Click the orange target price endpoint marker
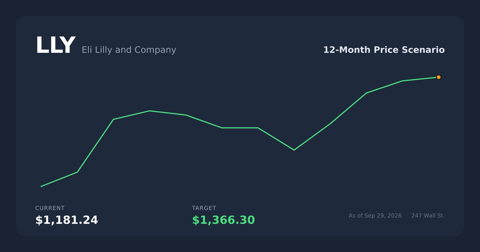 (438, 77)
